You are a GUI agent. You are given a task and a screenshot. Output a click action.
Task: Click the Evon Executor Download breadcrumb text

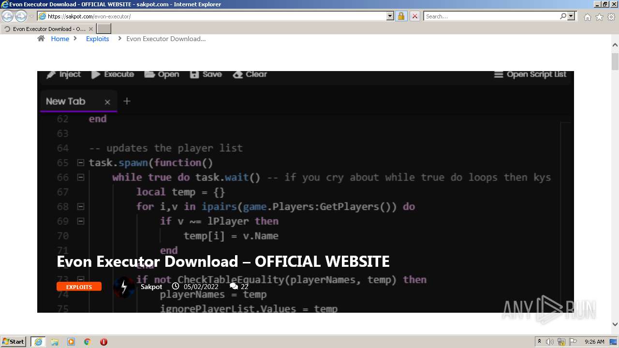click(x=166, y=39)
